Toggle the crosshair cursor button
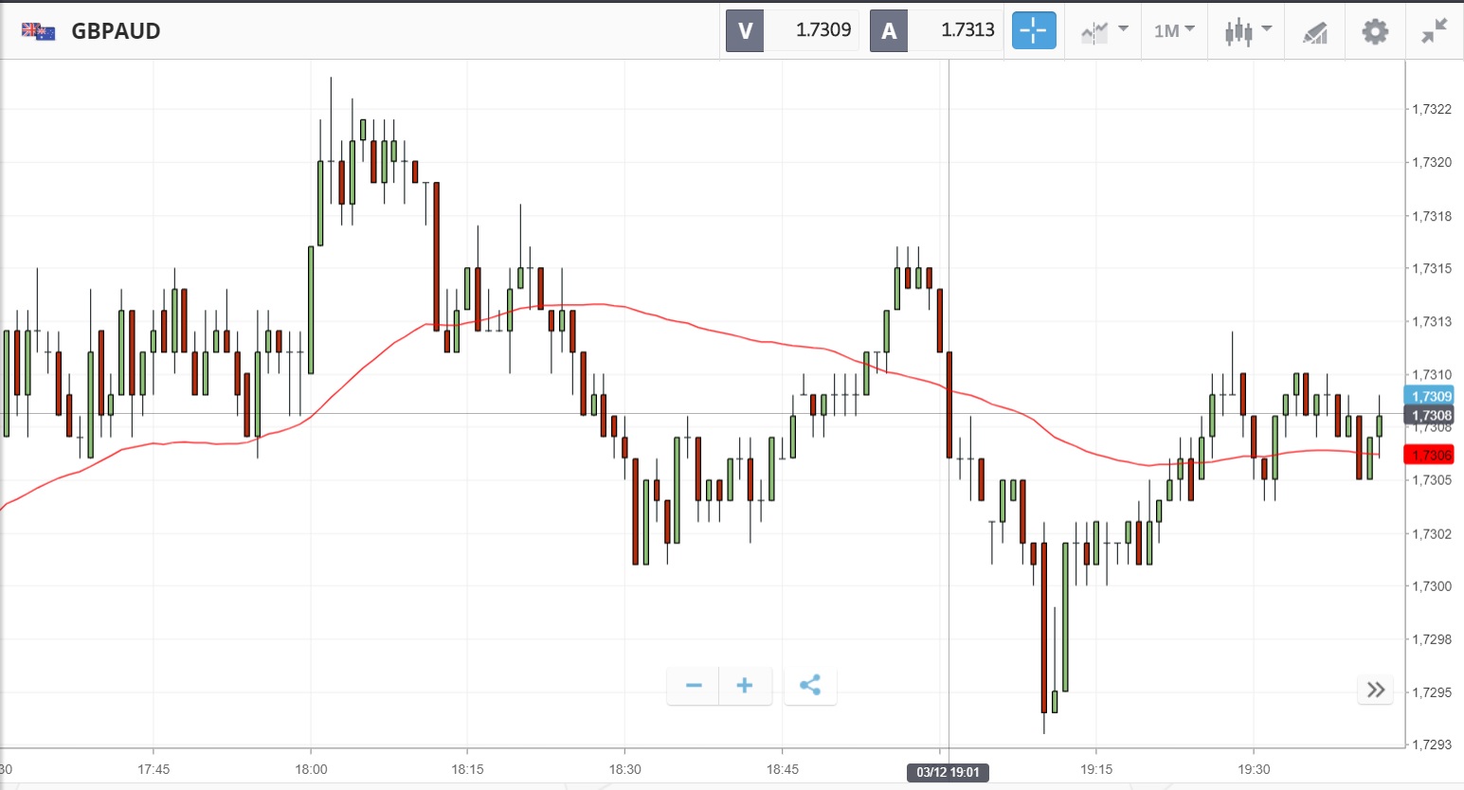 (1033, 30)
